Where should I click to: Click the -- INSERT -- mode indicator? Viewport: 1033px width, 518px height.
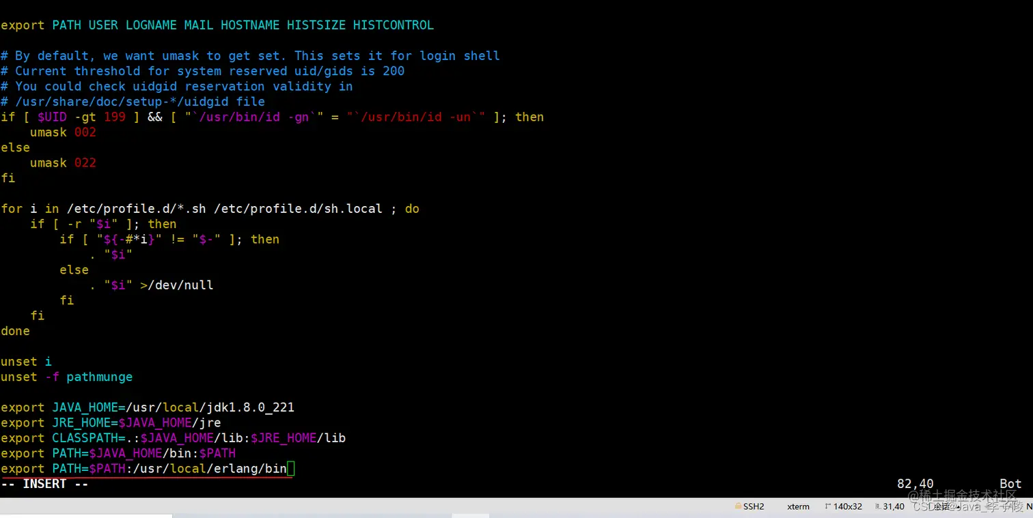(45, 484)
